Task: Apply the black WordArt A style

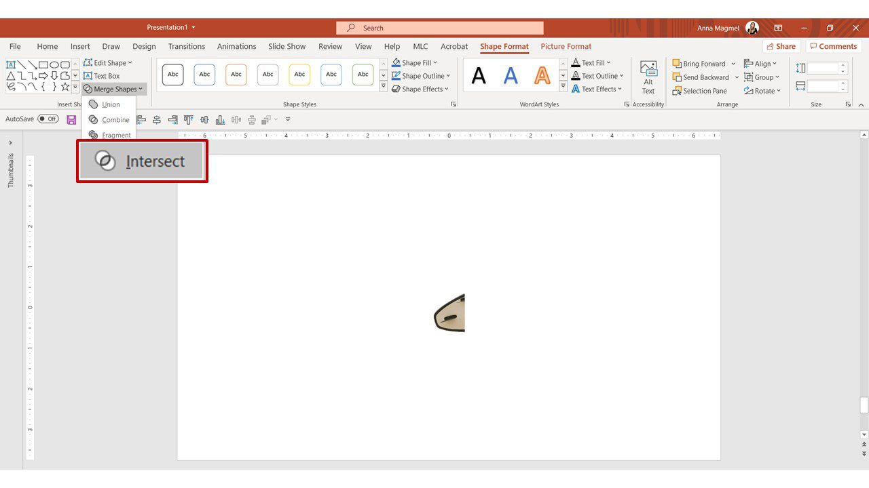Action: coord(479,75)
